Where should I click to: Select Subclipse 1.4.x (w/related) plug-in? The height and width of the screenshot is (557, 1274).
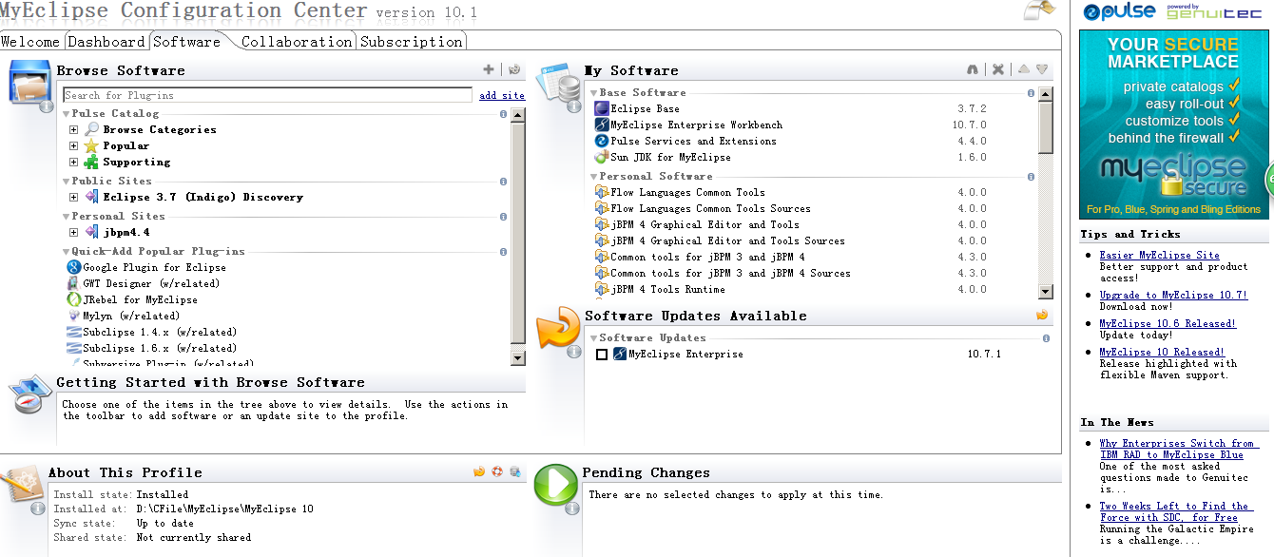pos(160,332)
